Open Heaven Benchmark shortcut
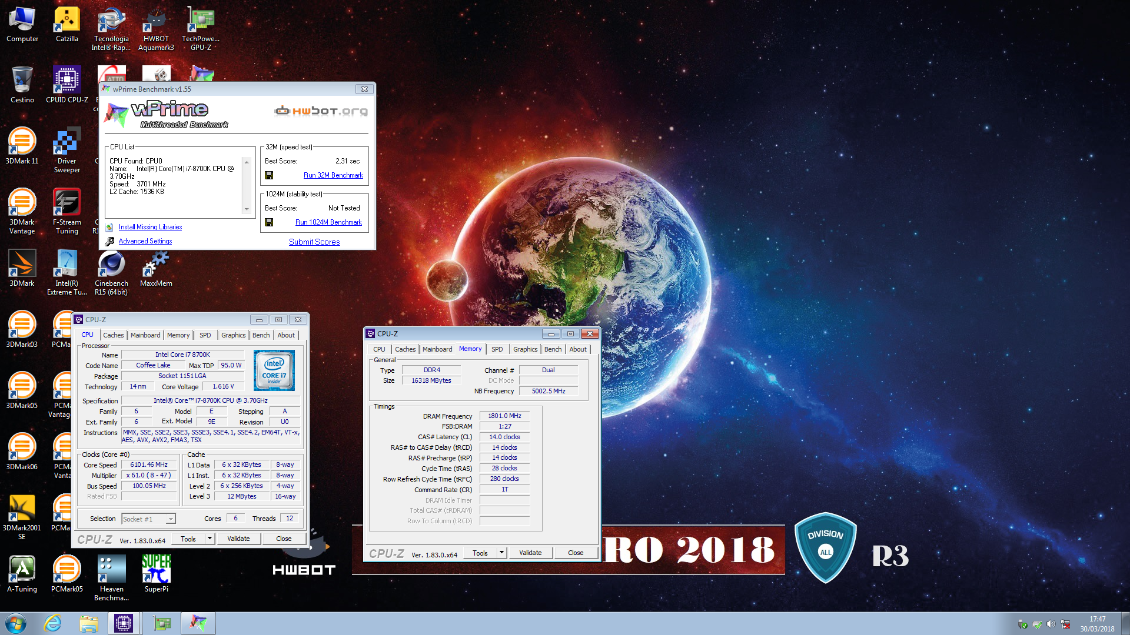 point(111,579)
